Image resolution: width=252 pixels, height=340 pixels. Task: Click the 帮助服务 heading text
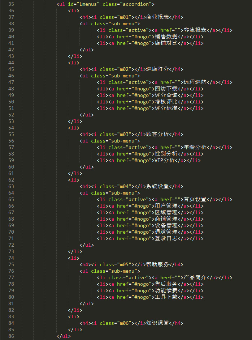(x=157, y=265)
